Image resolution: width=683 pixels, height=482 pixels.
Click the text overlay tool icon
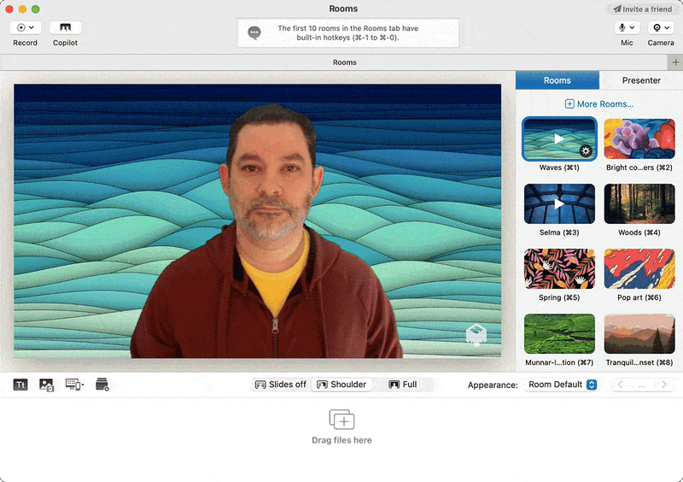21,385
